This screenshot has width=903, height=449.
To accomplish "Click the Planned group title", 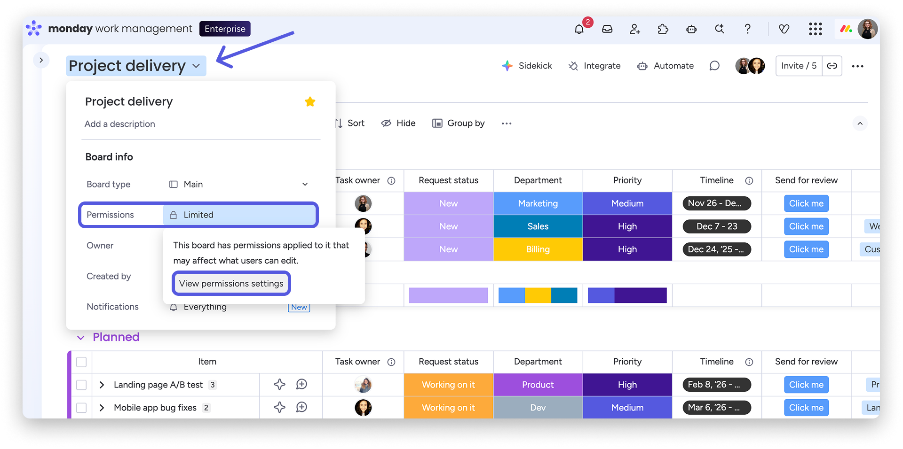I will pyautogui.click(x=116, y=337).
